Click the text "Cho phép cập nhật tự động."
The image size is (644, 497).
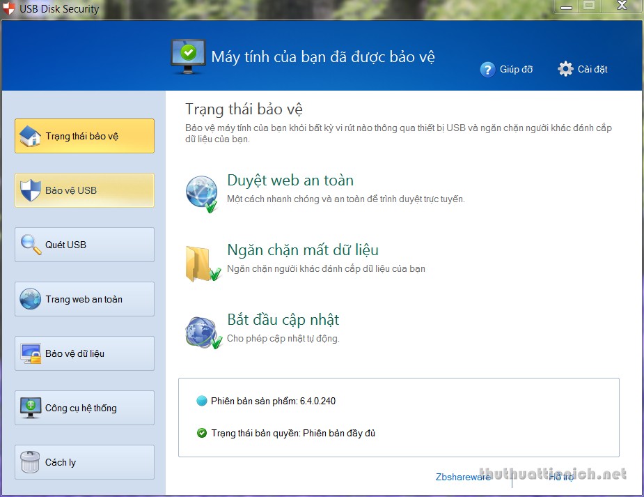click(x=283, y=338)
